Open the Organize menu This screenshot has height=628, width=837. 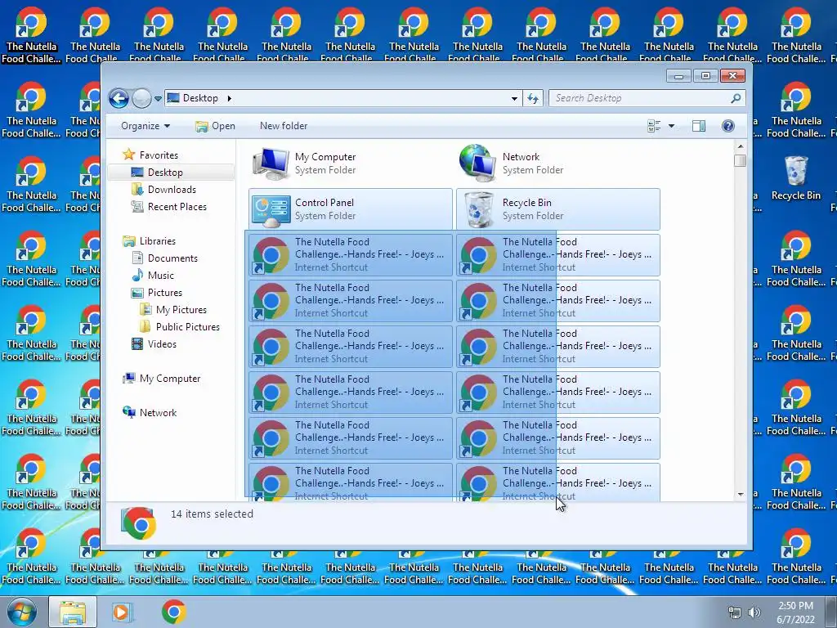click(x=145, y=126)
